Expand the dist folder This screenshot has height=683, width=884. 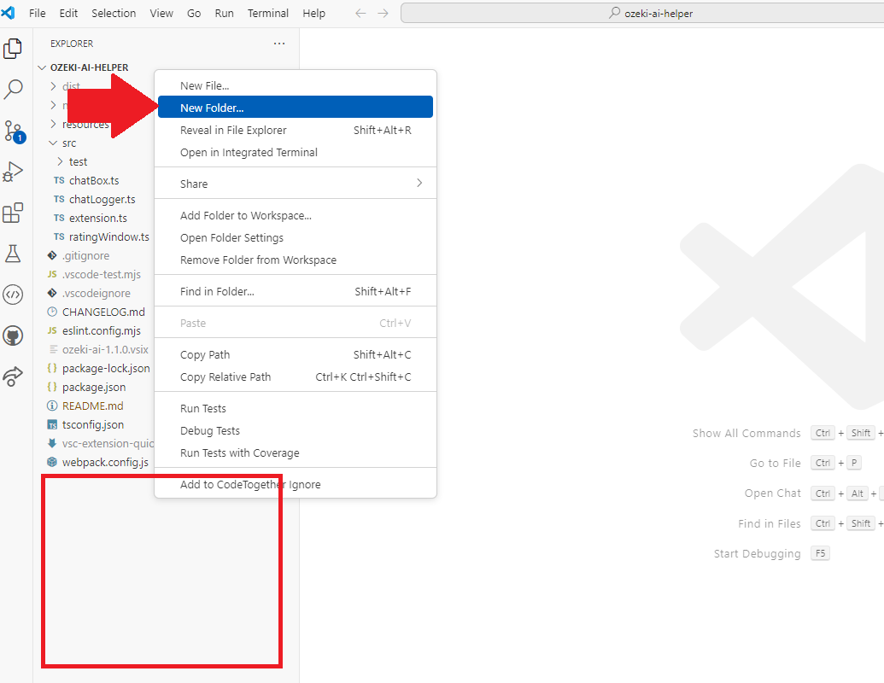pos(53,86)
